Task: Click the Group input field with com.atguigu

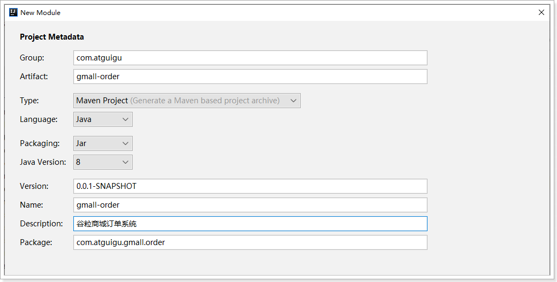Action: click(250, 58)
